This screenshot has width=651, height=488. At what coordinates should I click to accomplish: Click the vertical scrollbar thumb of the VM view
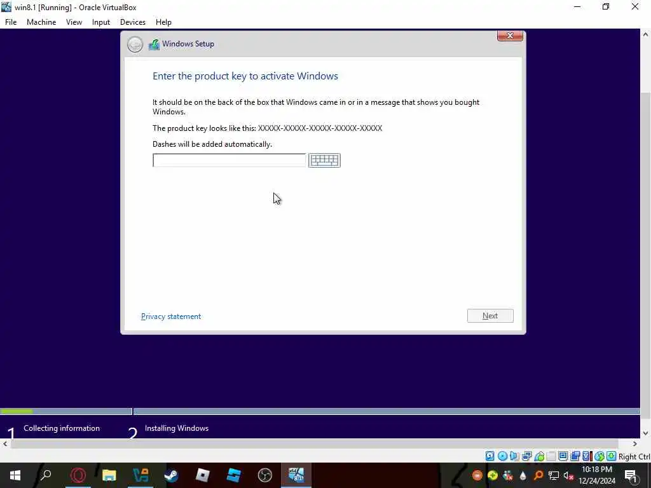coord(645,255)
